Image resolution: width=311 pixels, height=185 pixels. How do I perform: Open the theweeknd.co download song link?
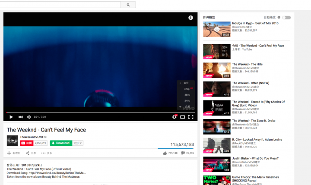coord(57,173)
